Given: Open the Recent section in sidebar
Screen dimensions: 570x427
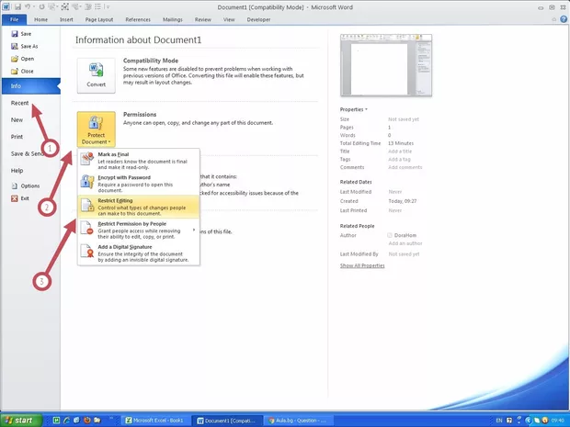Looking at the screenshot, I should [x=18, y=105].
